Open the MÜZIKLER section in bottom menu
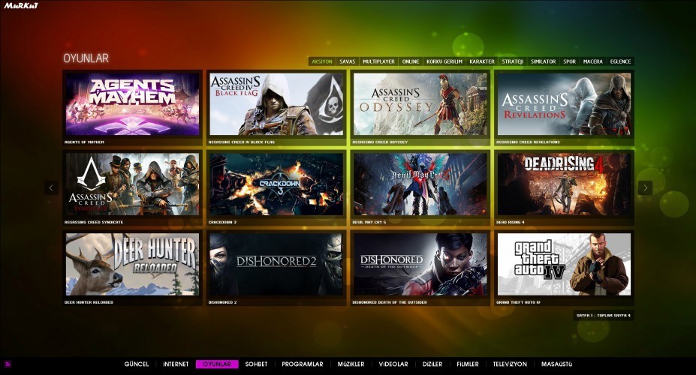696x375 pixels. click(x=351, y=364)
